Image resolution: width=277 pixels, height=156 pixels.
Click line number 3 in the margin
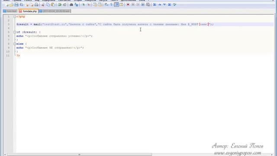tap(9, 24)
